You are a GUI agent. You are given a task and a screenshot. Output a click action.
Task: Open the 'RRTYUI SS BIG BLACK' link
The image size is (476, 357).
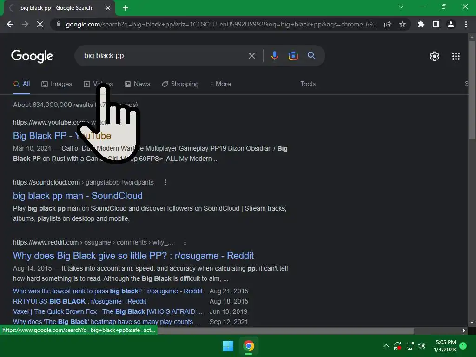coord(79,301)
